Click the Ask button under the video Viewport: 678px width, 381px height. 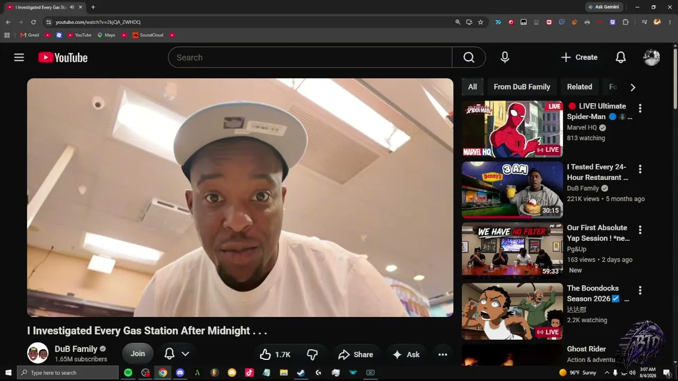click(x=406, y=355)
